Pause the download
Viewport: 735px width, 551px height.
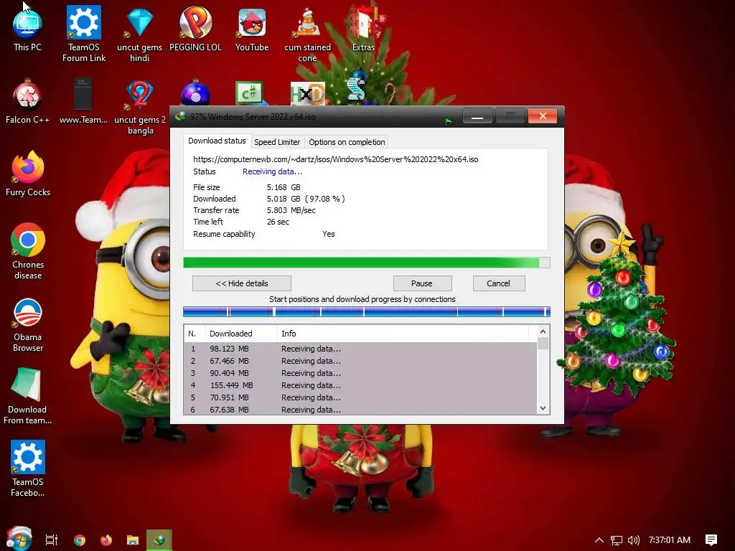point(422,283)
